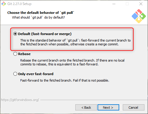Open the https://gitforwindows.org/ link

(x=20, y=100)
